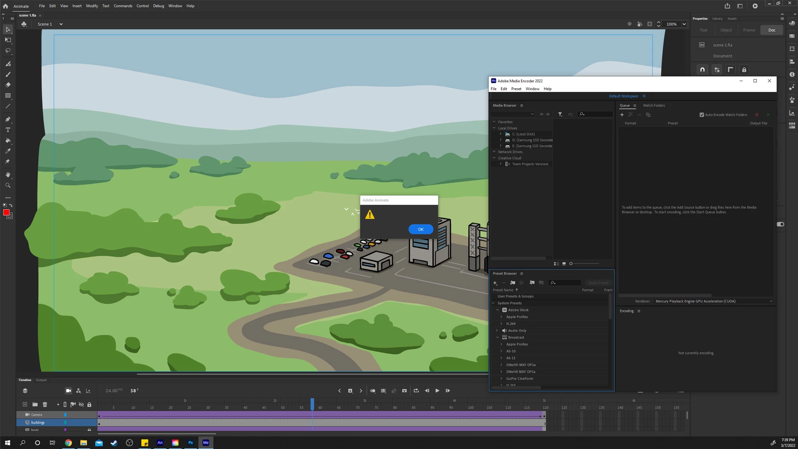This screenshot has height=449, width=798.
Task: Click Add Source plus in Queue
Action: pos(622,115)
